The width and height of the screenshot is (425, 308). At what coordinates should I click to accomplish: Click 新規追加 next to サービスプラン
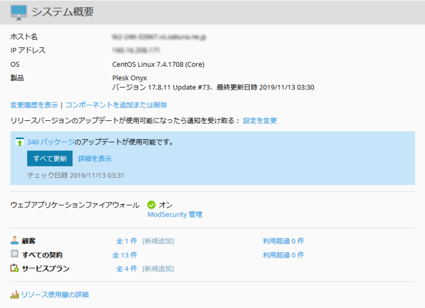(158, 269)
